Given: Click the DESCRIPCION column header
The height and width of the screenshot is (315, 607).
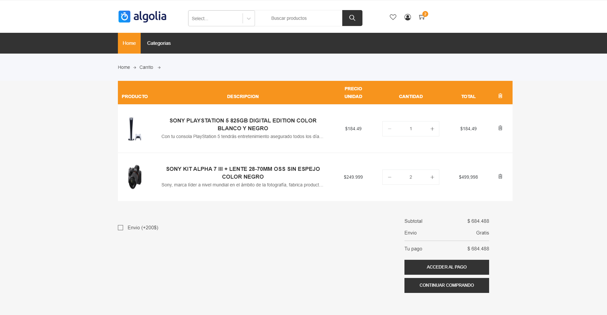Looking at the screenshot, I should (x=243, y=96).
